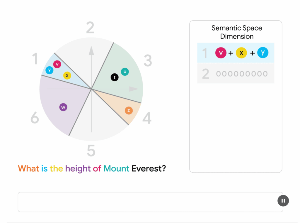Click the pause button beside the input
The height and width of the screenshot is (223, 300).
(x=283, y=201)
